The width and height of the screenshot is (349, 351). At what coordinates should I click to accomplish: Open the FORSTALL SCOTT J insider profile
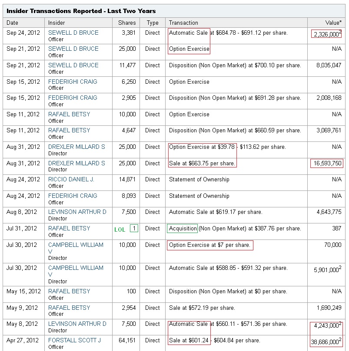click(x=74, y=340)
